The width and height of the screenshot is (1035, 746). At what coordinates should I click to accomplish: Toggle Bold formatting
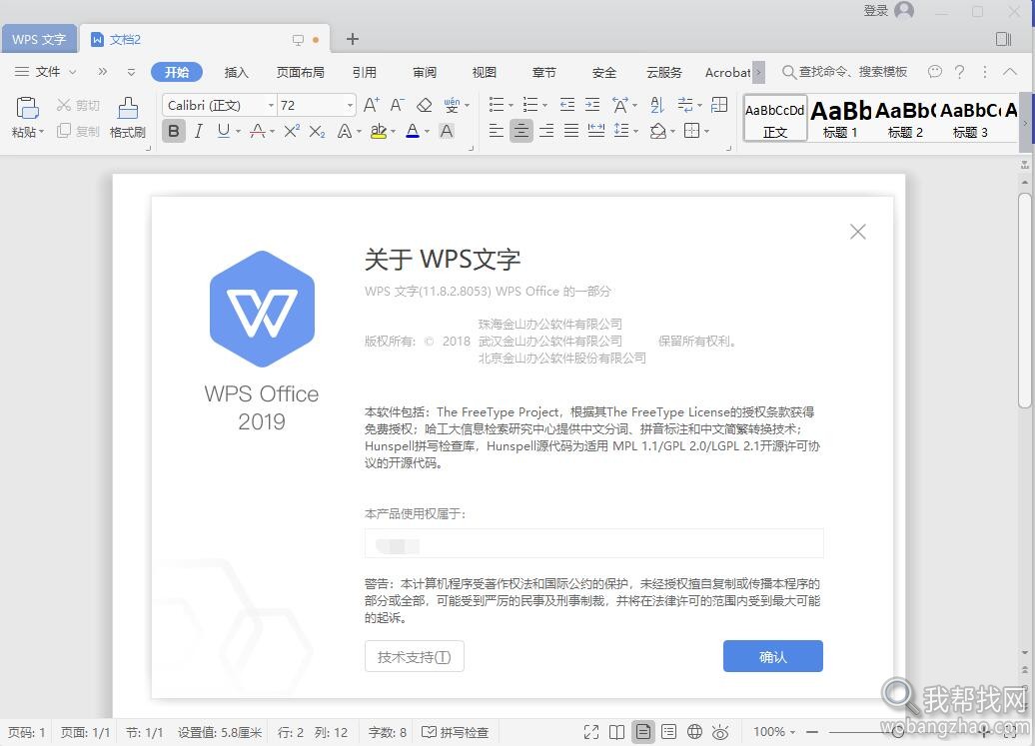[x=174, y=131]
